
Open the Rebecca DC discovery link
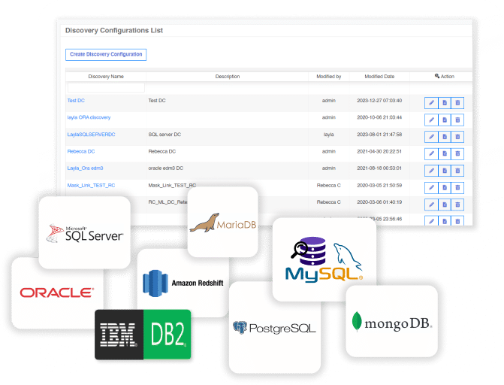click(81, 151)
